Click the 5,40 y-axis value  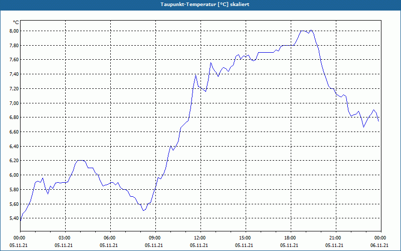(x=14, y=218)
